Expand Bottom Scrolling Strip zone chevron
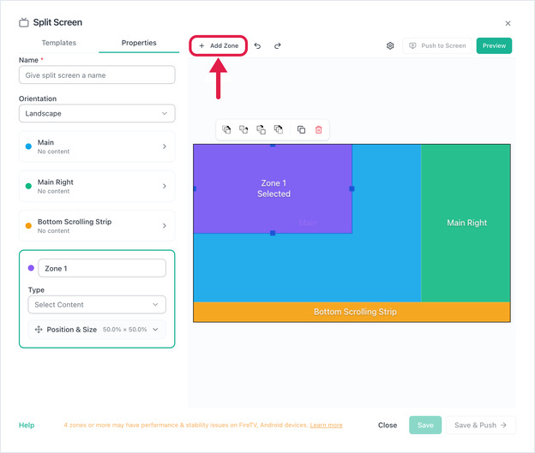Image resolution: width=535 pixels, height=453 pixels. (165, 226)
